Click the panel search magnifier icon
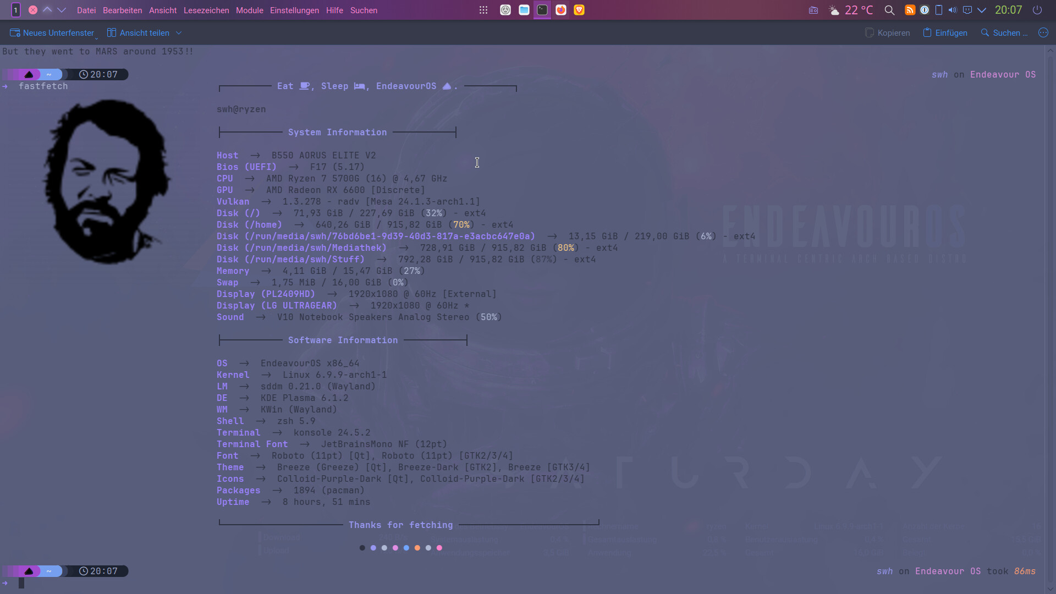 tap(889, 10)
